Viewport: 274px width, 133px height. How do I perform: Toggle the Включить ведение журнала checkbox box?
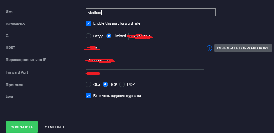[x=88, y=96]
